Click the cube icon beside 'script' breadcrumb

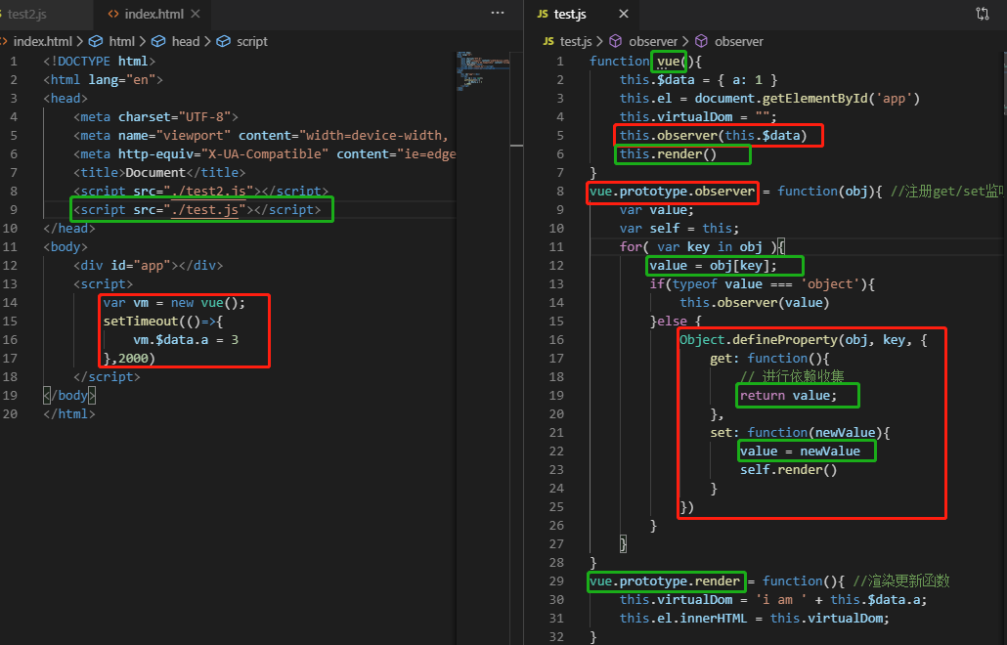(x=223, y=41)
